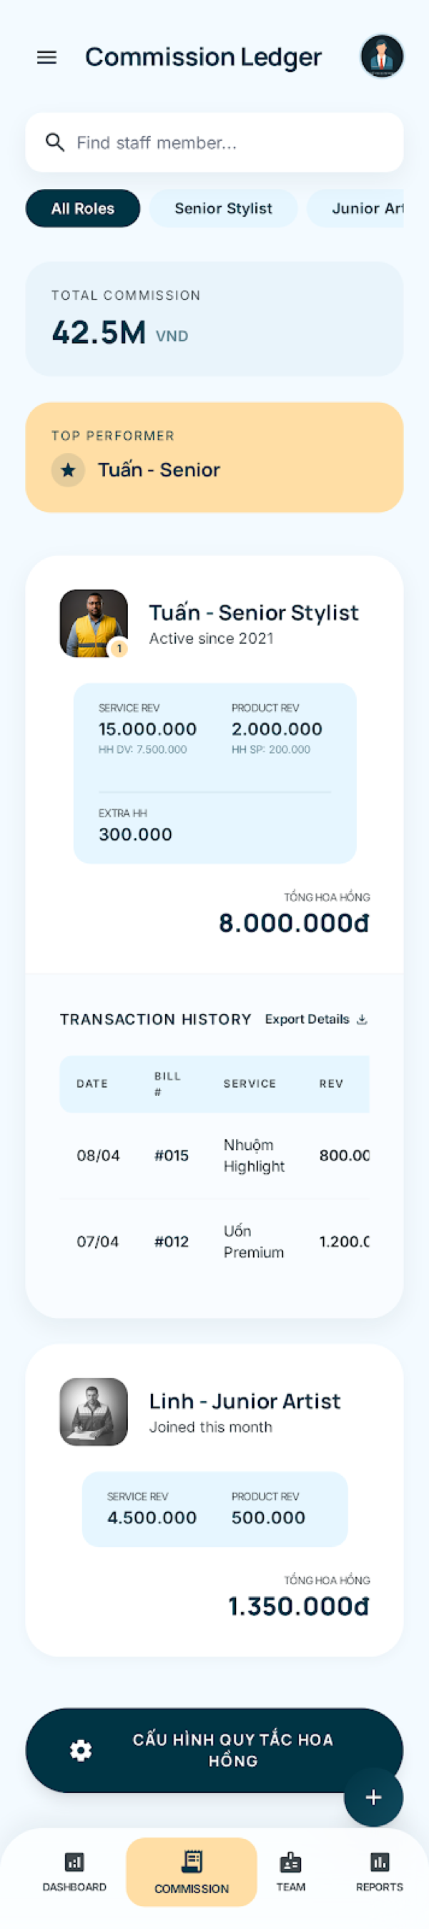Switch to the Commission tab
The height and width of the screenshot is (1929, 429).
(x=192, y=1871)
